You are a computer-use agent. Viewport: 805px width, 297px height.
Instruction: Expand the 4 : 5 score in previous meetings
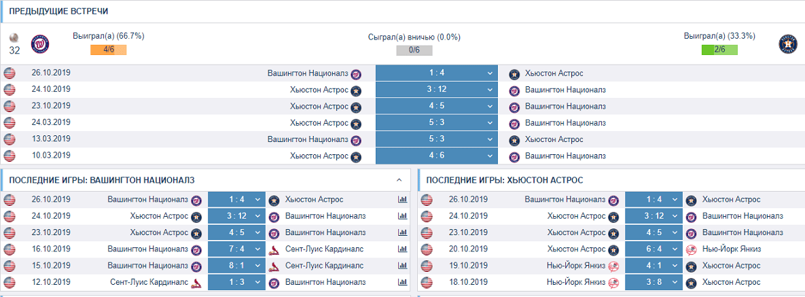tap(437, 107)
